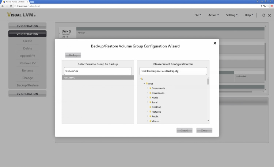Click the browser back arrow
The width and height of the screenshot is (274, 167).
tap(3, 6)
